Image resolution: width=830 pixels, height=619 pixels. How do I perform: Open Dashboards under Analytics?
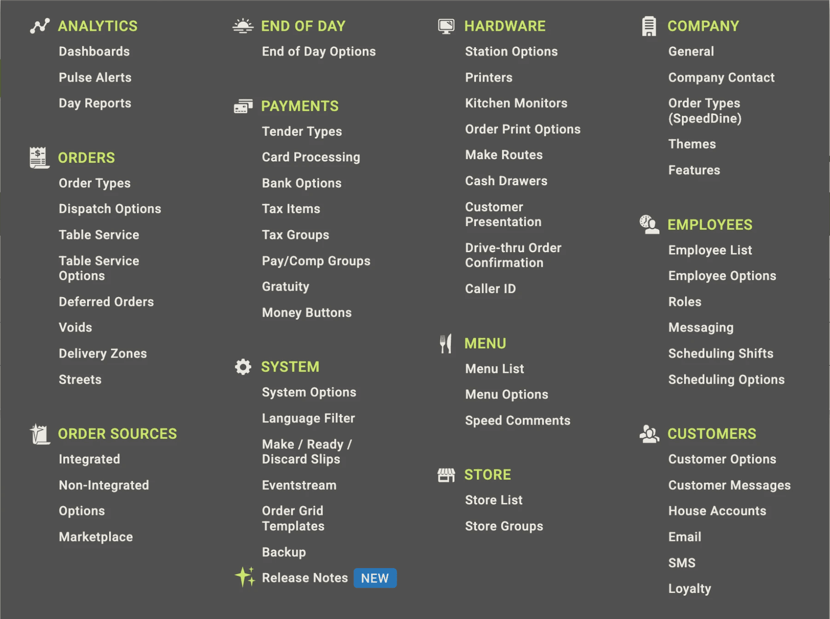[94, 51]
